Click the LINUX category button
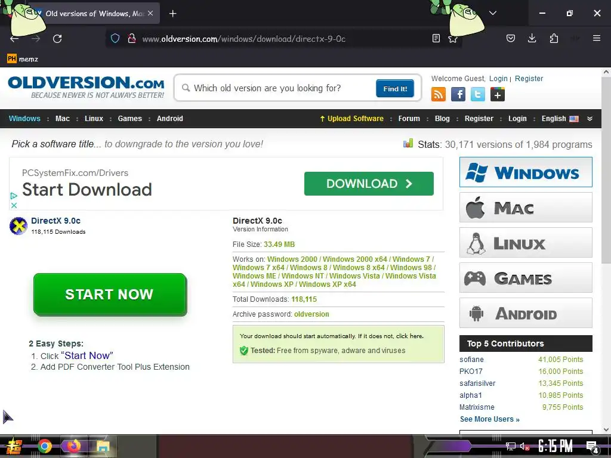611x458 pixels. point(526,242)
